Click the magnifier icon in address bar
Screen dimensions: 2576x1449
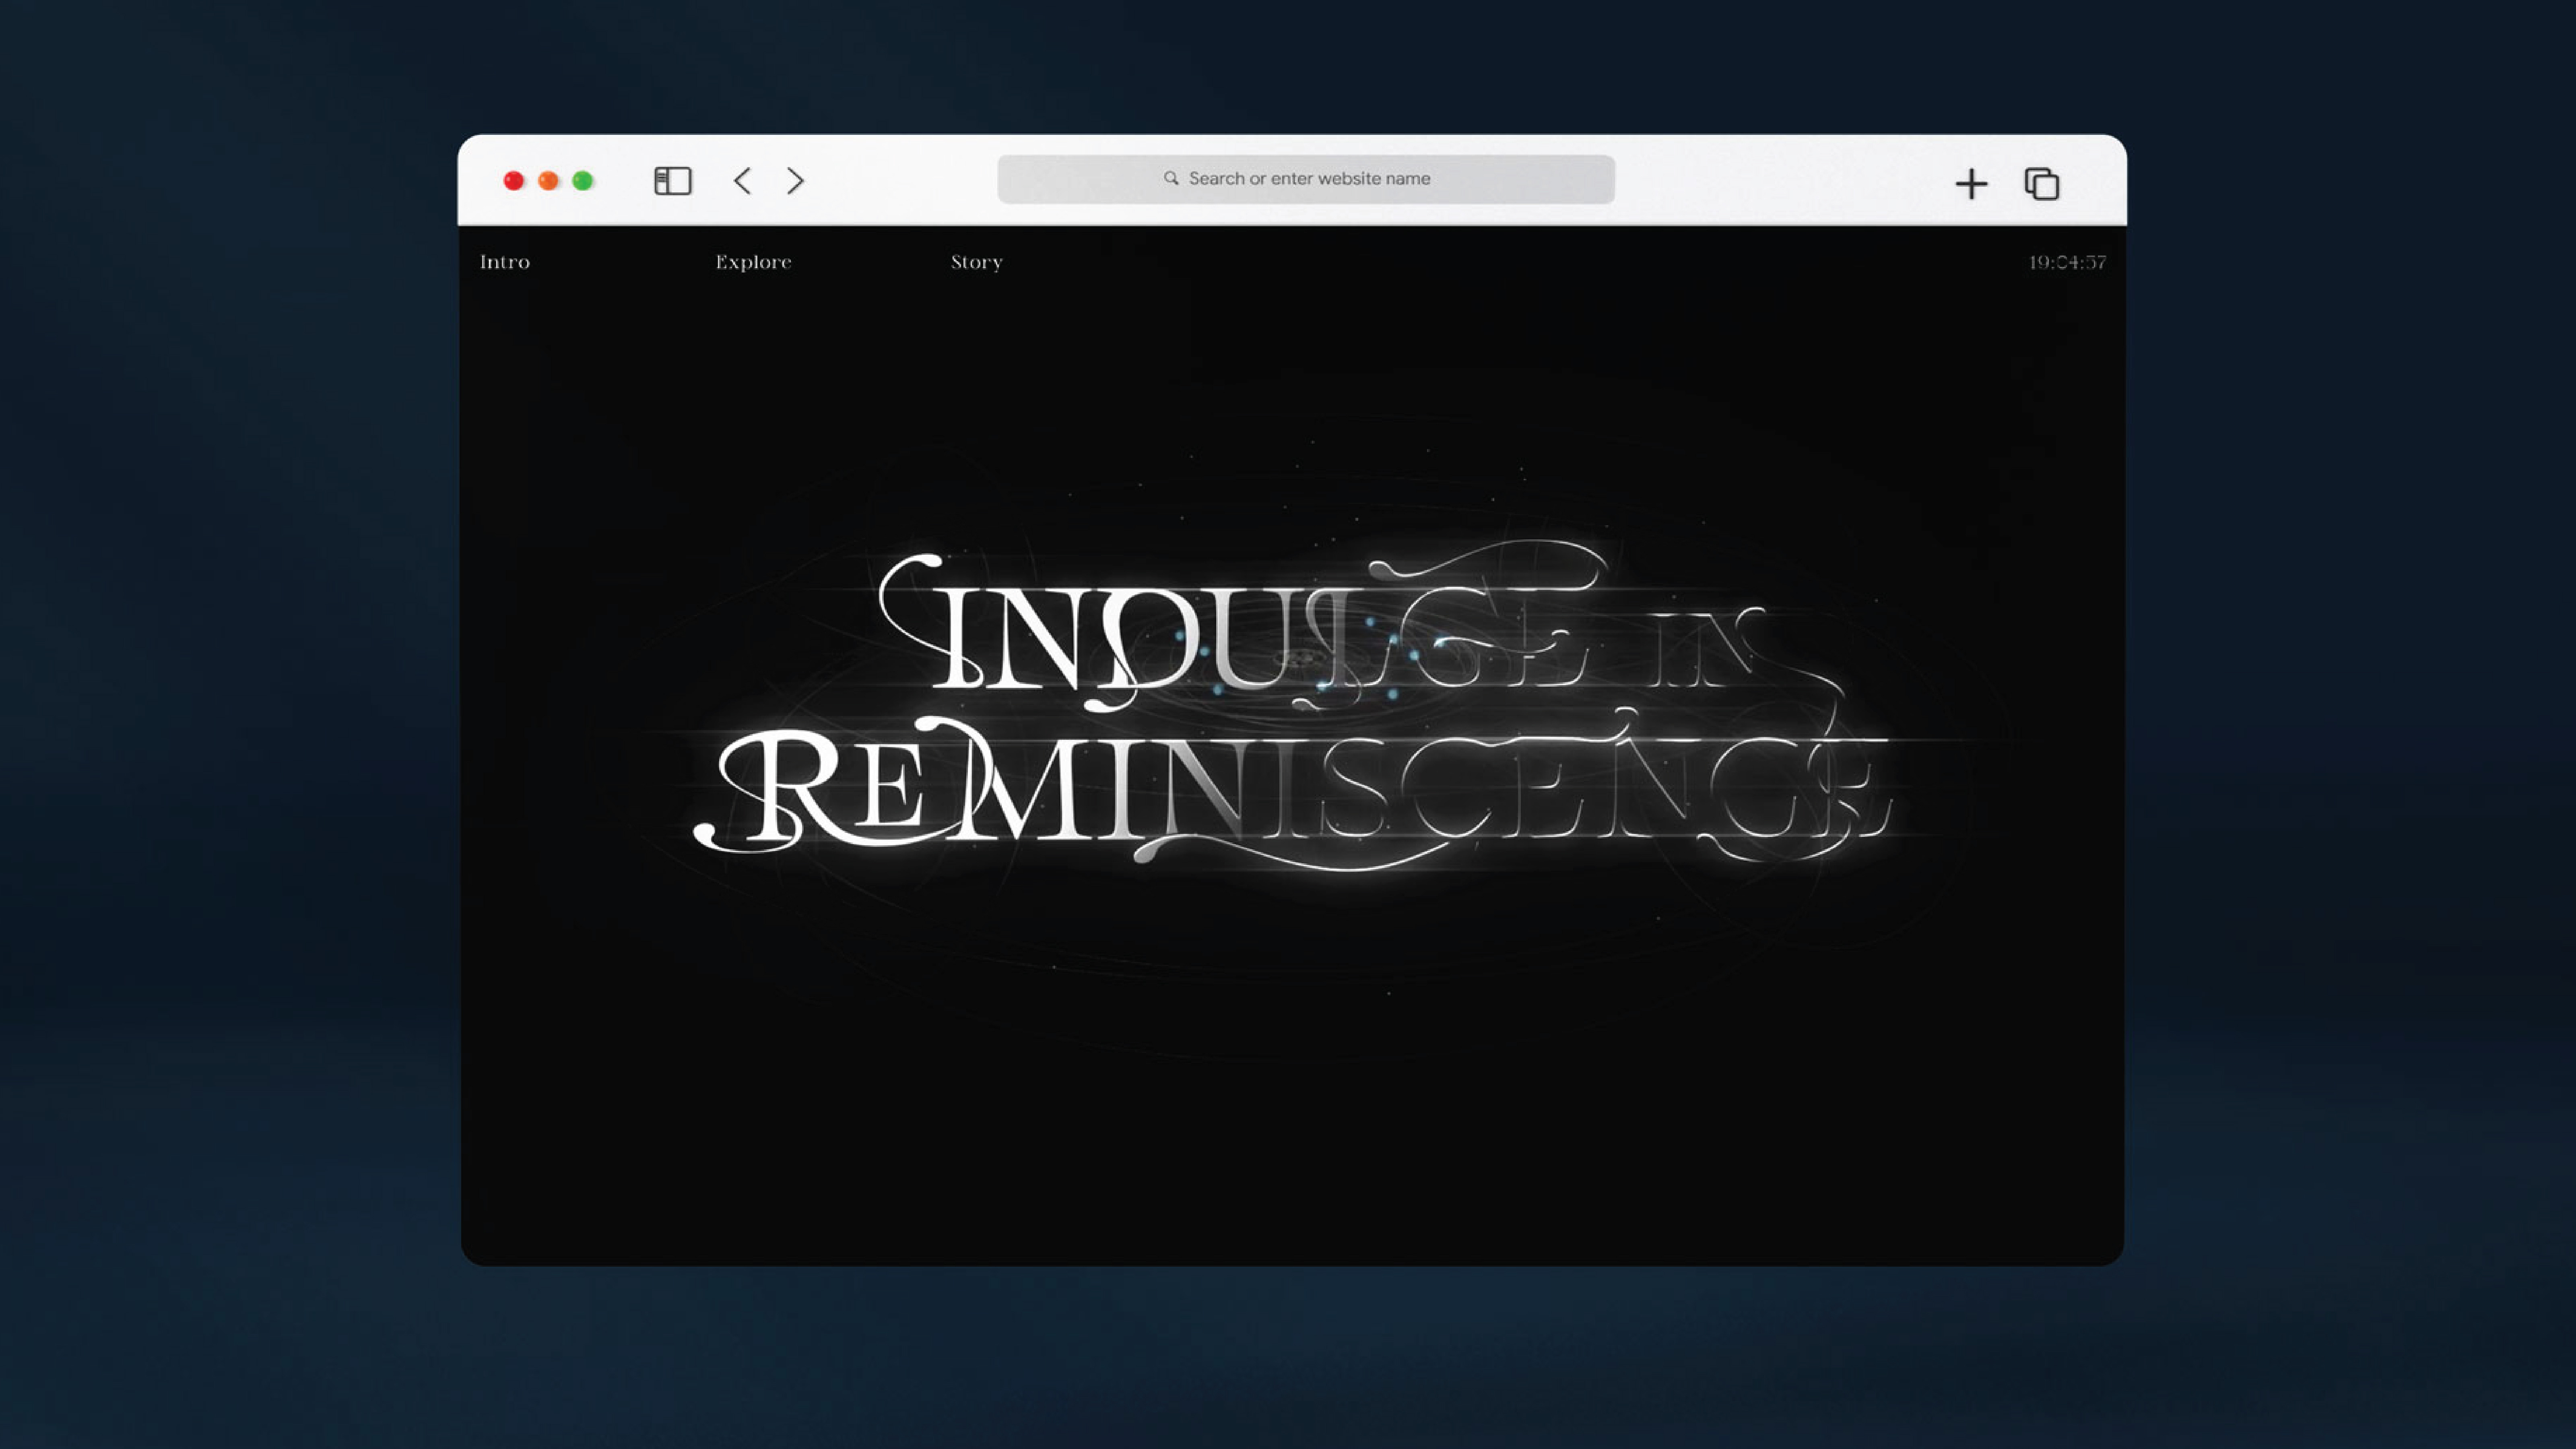pos(1171,178)
